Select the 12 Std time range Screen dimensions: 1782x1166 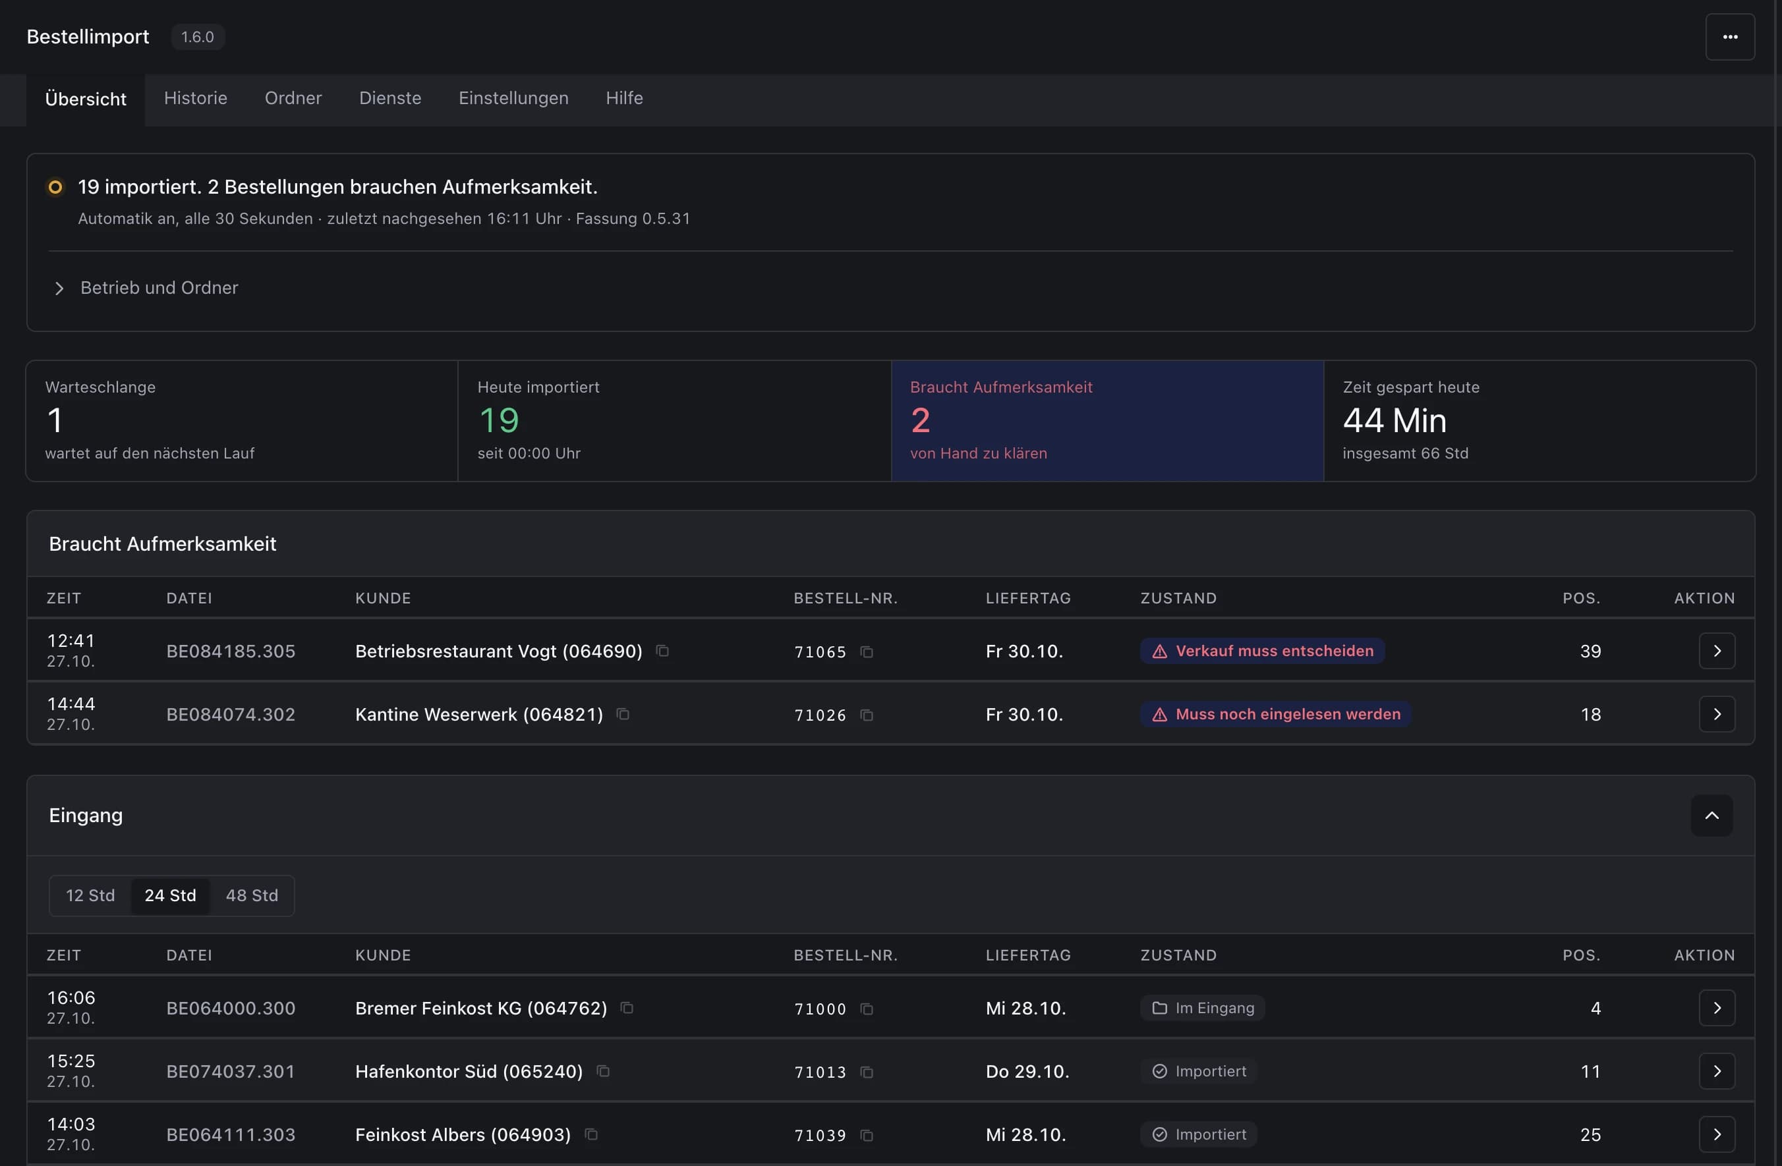coord(90,895)
